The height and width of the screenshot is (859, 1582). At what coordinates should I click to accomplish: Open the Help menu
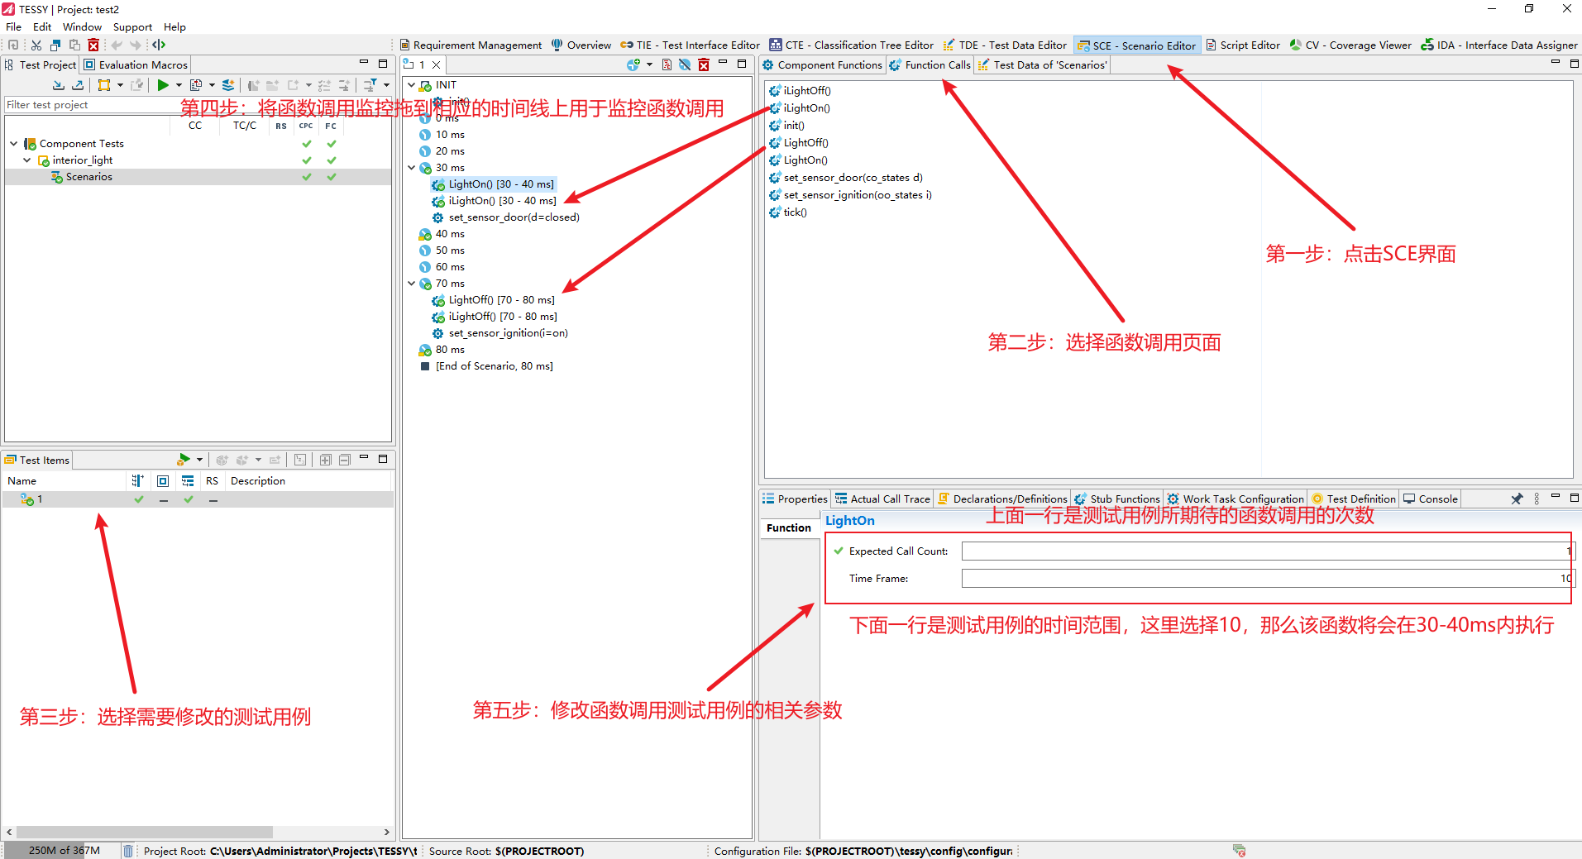click(174, 26)
